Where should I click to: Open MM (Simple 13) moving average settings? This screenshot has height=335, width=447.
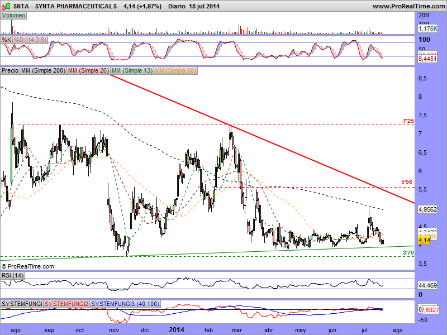click(x=132, y=70)
